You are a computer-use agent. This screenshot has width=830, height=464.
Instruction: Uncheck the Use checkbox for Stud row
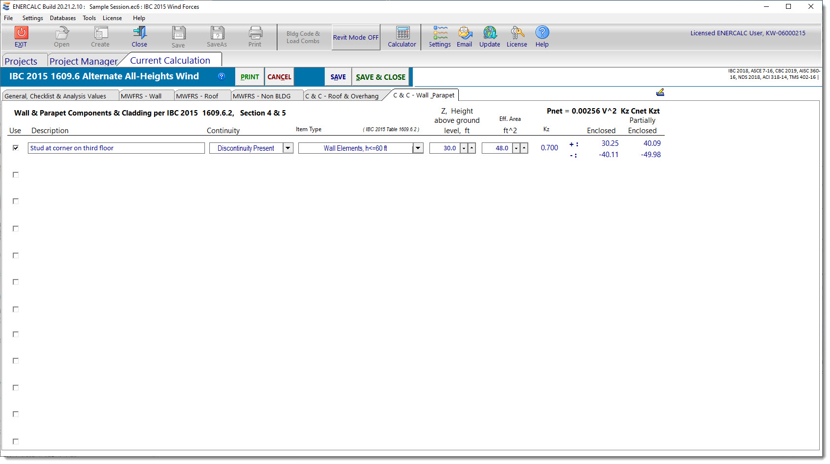coord(16,148)
